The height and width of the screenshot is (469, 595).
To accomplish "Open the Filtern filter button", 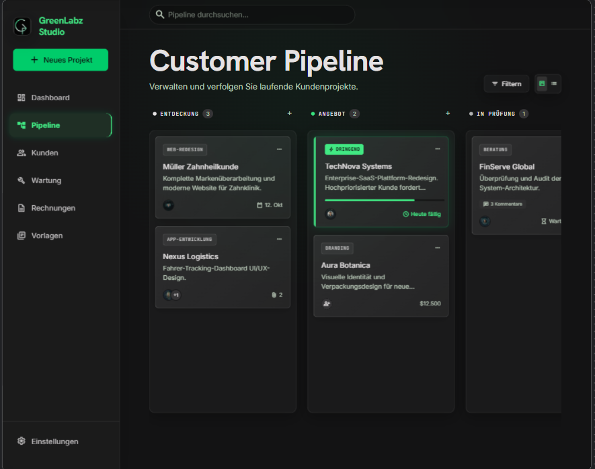I will tap(506, 84).
